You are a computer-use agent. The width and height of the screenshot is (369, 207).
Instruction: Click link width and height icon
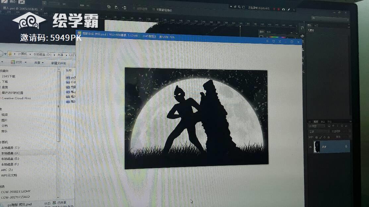point(82,5)
